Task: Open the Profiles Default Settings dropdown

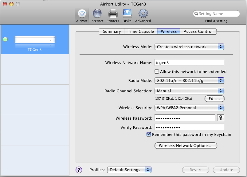Action: [x=129, y=170]
